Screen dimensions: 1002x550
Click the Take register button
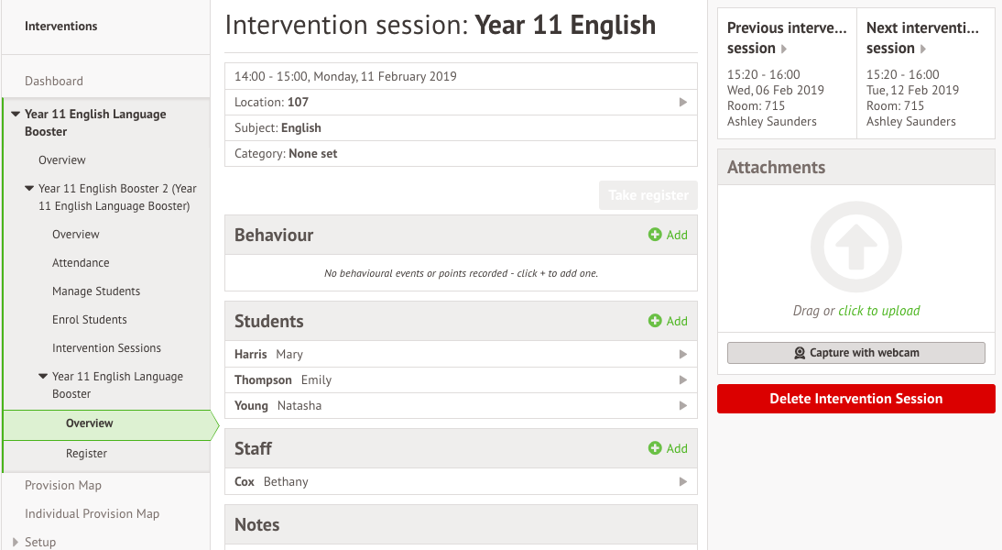648,195
